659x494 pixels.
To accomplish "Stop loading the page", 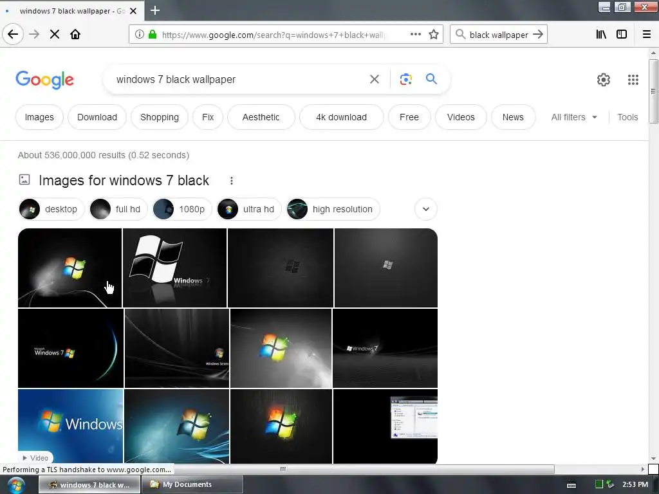I will click(55, 35).
